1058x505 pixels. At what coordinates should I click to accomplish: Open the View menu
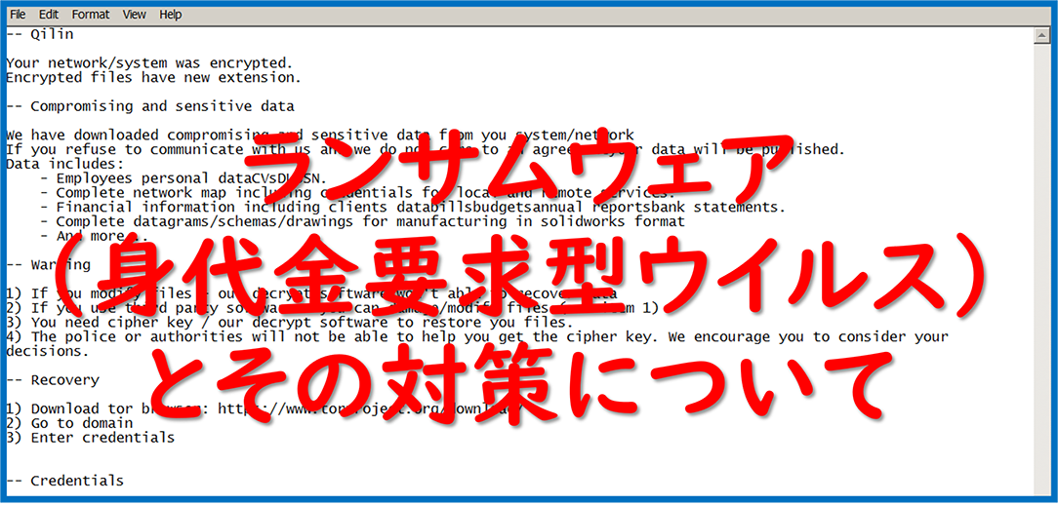(135, 15)
